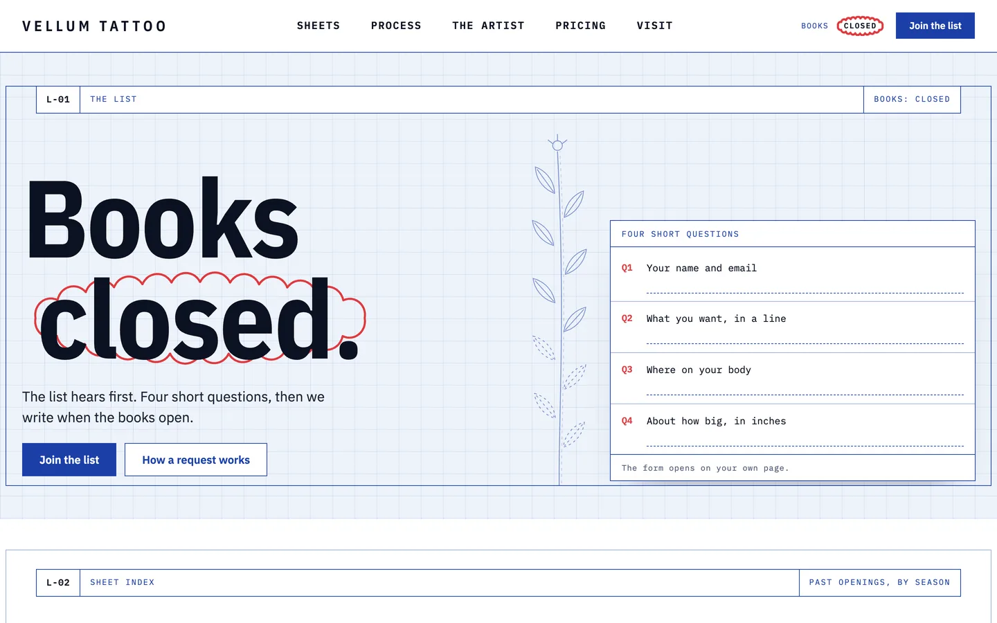The image size is (997, 623).
Task: Click the About how big, in inches field
Action: click(793, 429)
